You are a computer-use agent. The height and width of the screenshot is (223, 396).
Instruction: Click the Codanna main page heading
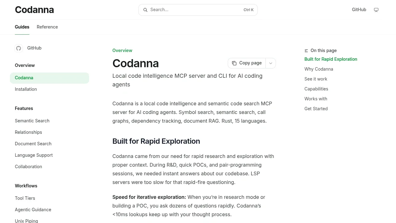(136, 63)
